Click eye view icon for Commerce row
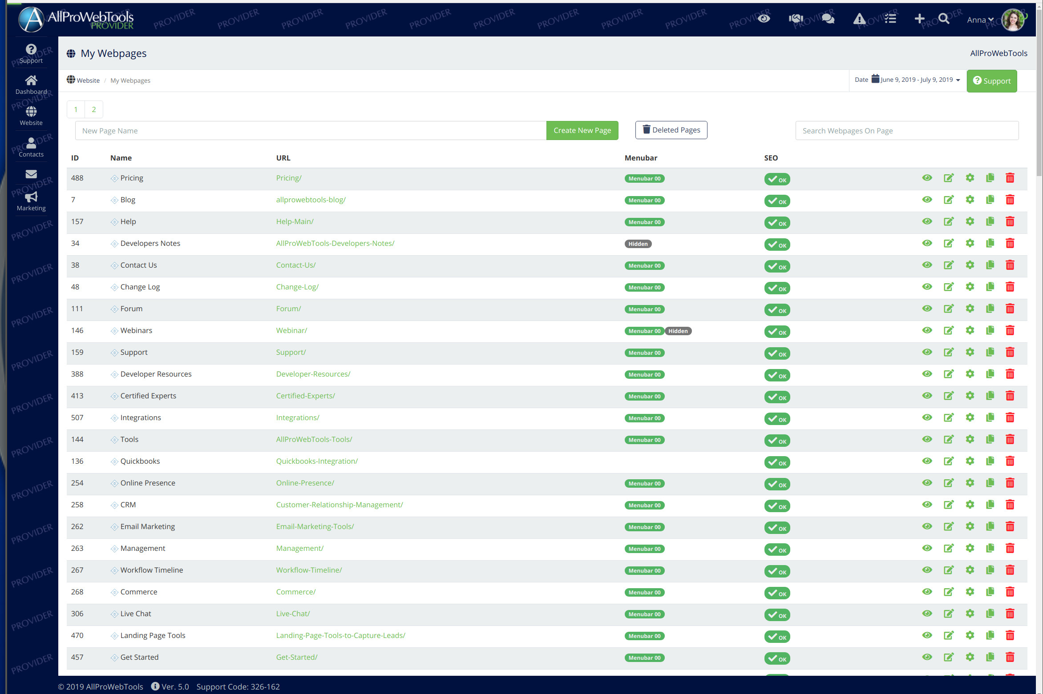 point(927,592)
